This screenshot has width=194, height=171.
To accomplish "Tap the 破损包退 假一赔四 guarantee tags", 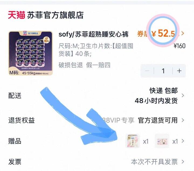I will (84, 65).
